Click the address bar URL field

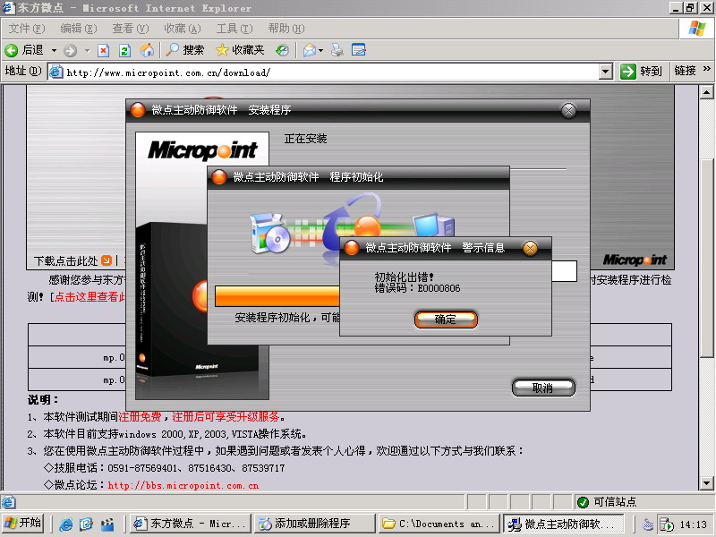[x=329, y=72]
